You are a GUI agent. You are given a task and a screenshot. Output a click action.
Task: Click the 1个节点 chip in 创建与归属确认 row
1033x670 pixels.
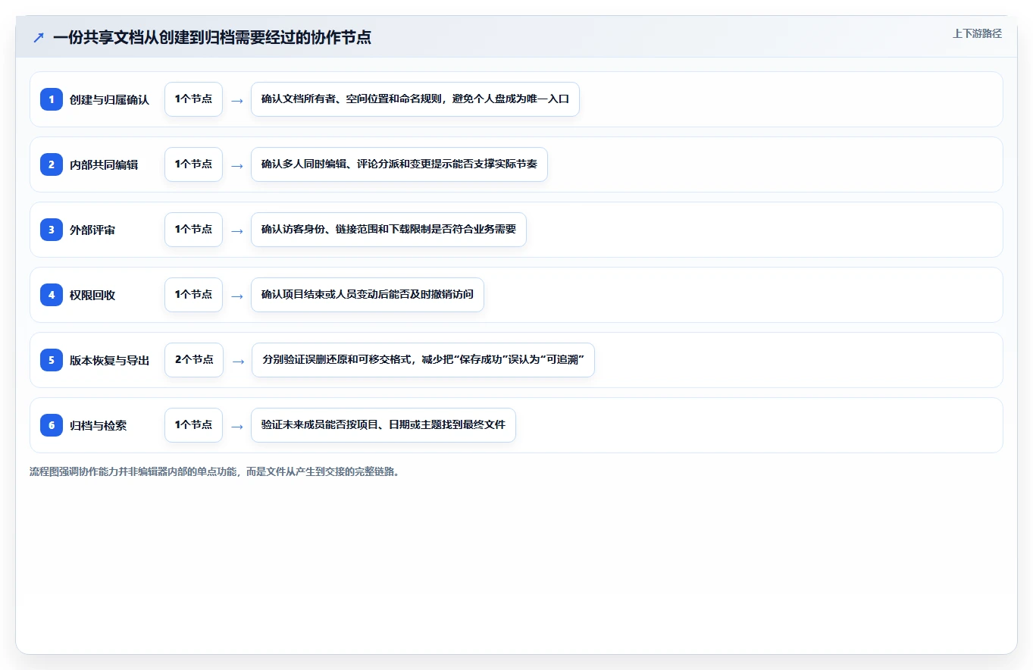pyautogui.click(x=193, y=99)
